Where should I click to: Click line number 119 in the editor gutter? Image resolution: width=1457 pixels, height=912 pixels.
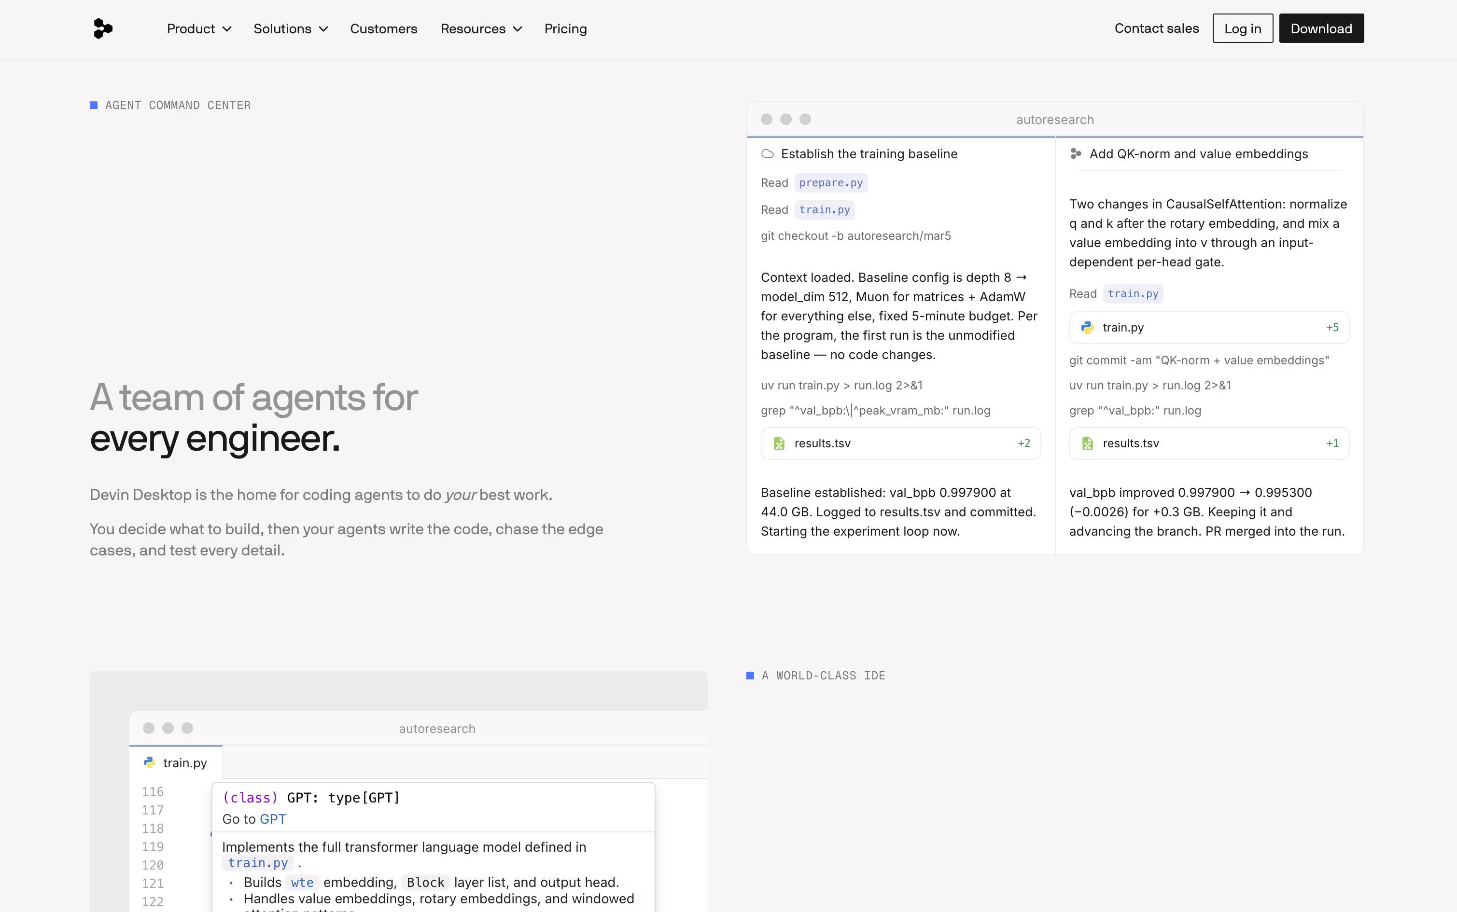click(153, 846)
